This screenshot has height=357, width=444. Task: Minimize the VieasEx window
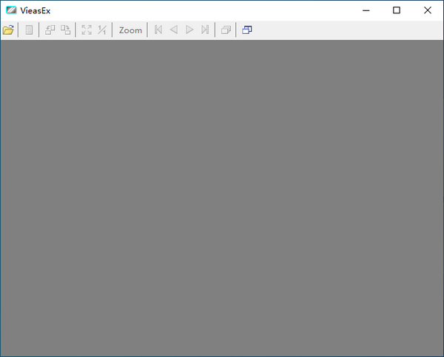coord(366,10)
